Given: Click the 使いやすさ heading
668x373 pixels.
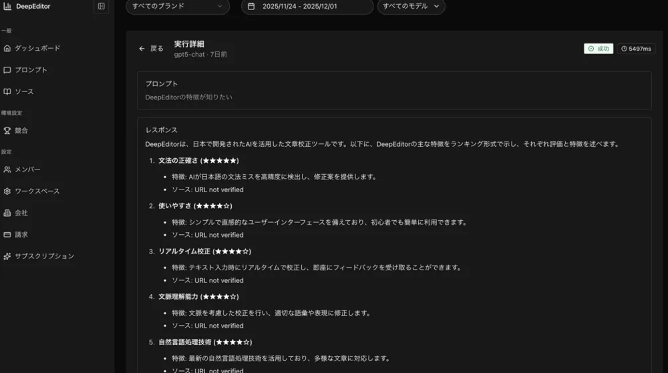Looking at the screenshot, I should click(x=195, y=206).
